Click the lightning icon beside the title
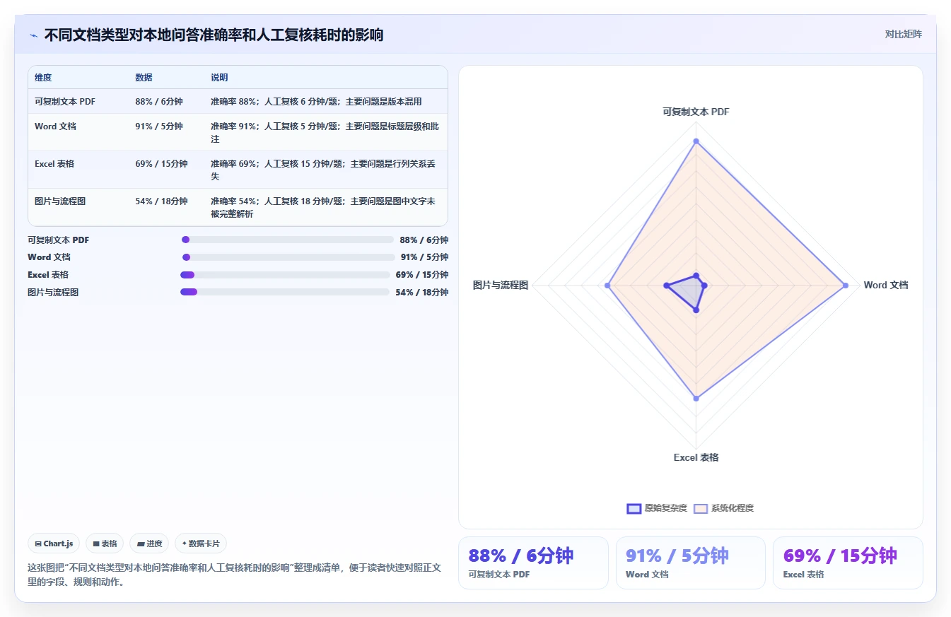Viewport: 951px width, 617px height. click(34, 35)
